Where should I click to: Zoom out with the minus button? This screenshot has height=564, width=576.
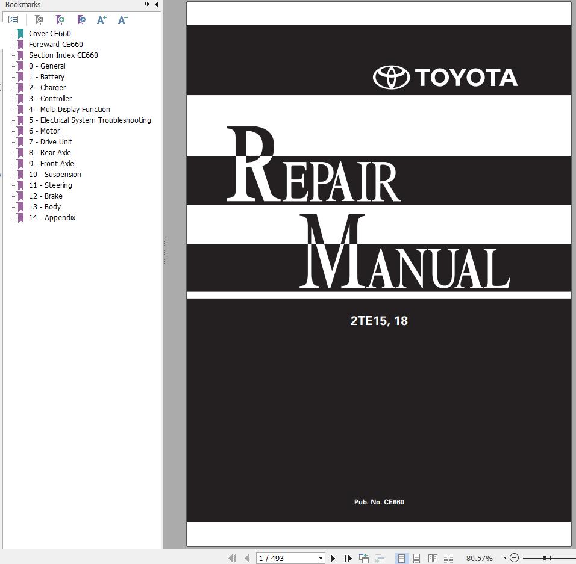point(515,558)
